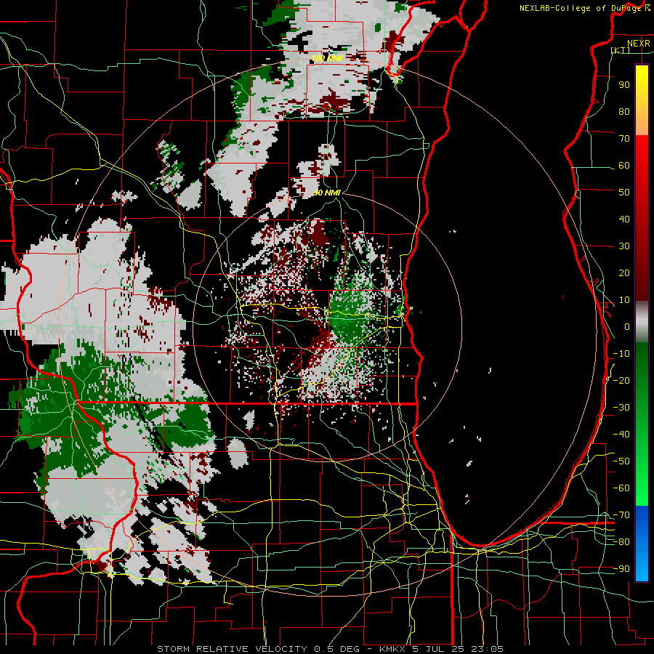Click the 50 NMI range ring label

(328, 193)
